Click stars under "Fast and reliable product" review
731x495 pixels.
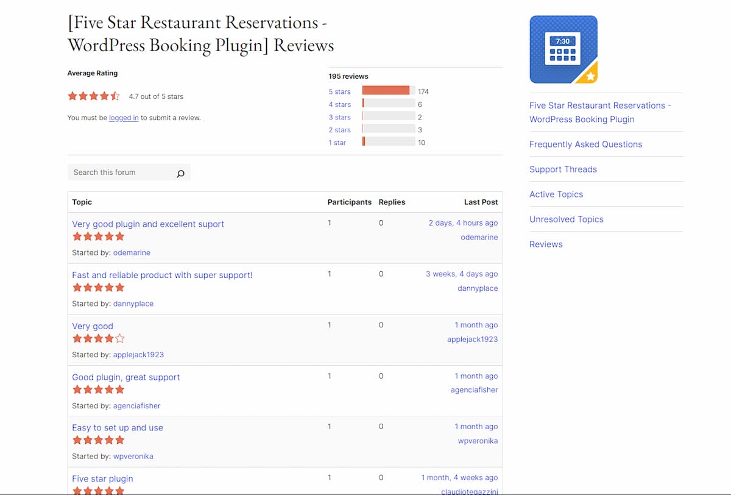[98, 287]
